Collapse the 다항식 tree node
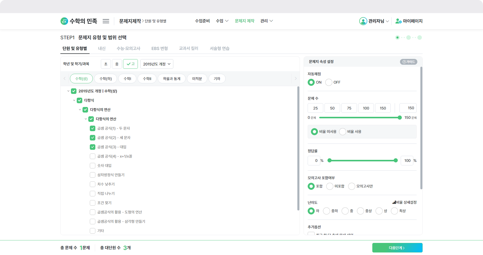This screenshot has width=483, height=255. point(74,100)
